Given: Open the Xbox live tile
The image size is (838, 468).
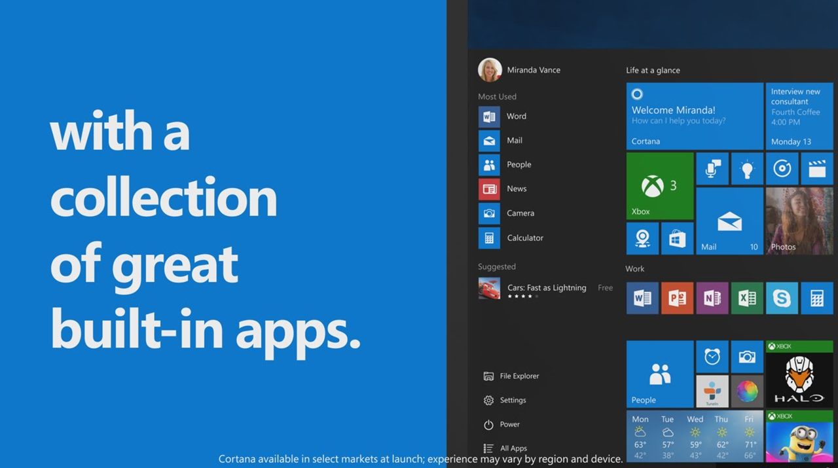Looking at the screenshot, I should pos(659,186).
